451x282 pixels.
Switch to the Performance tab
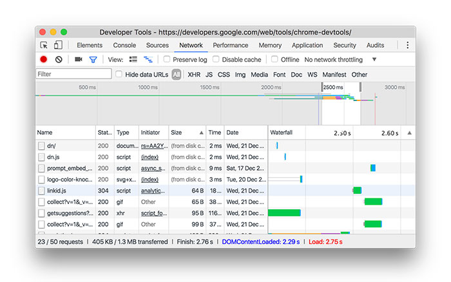(231, 45)
